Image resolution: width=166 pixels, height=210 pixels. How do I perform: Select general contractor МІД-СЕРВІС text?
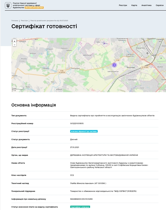point(103,191)
